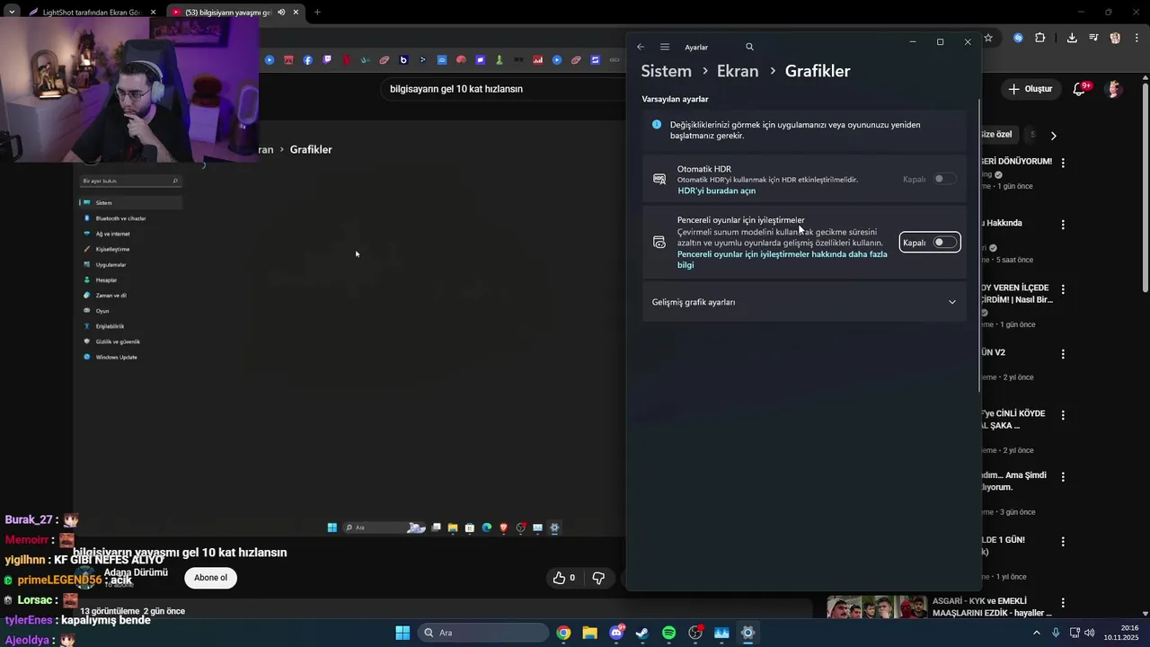Toggle the Otomatik HDR switch
Image resolution: width=1150 pixels, height=647 pixels.
pos(944,179)
